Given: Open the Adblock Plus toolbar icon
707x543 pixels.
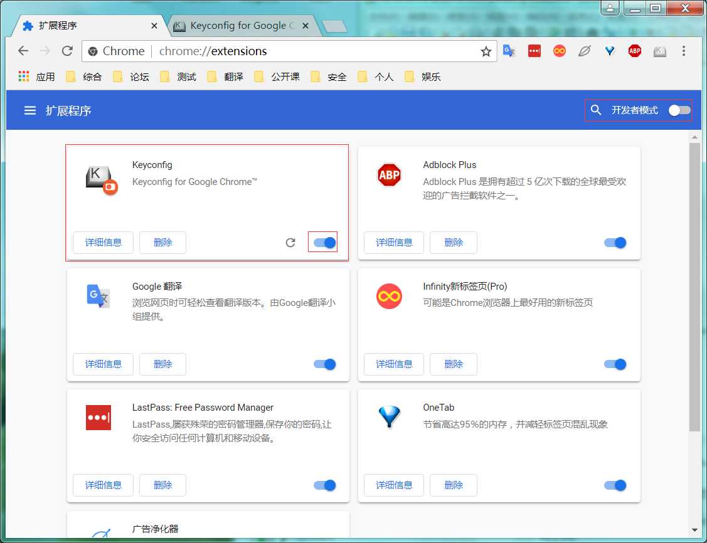Looking at the screenshot, I should pos(634,51).
